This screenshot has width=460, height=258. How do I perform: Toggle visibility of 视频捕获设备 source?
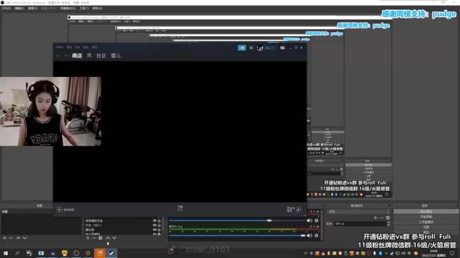[x=155, y=221]
